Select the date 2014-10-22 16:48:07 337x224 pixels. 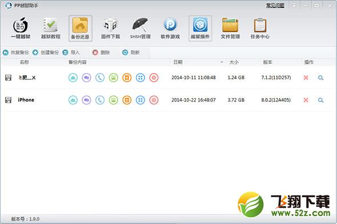(x=194, y=100)
